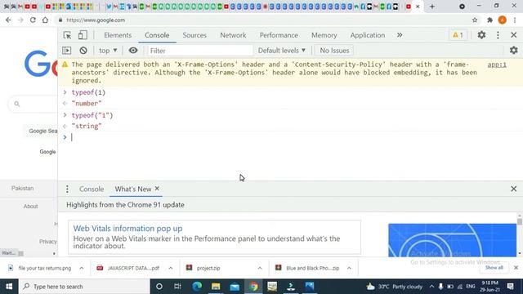The image size is (523, 294).
Task: Click the typeof("1") console entry
Action: click(x=92, y=115)
